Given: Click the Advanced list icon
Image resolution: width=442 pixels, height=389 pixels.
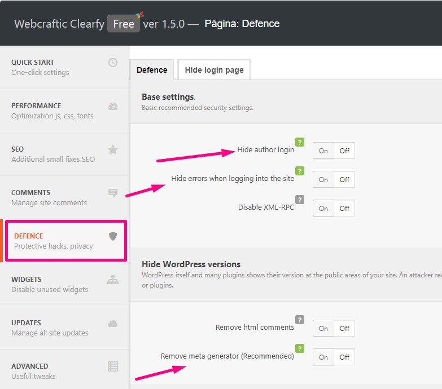Looking at the screenshot, I should [113, 366].
